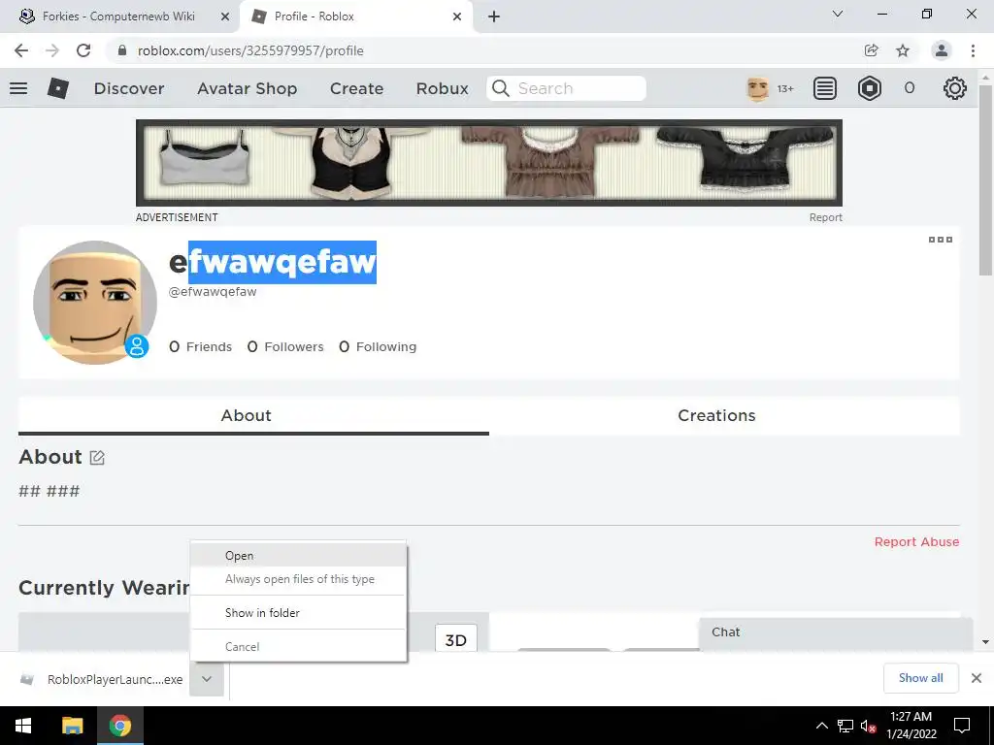Open Chrome three-dot menu
This screenshot has height=745, width=994.
click(x=973, y=50)
